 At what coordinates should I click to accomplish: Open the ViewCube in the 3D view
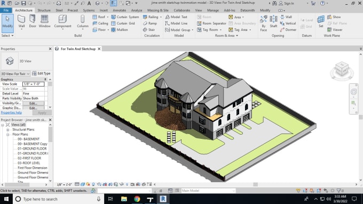342,69
